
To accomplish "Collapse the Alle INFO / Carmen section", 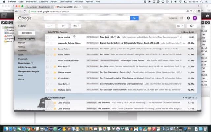I will [x=46, y=32].
